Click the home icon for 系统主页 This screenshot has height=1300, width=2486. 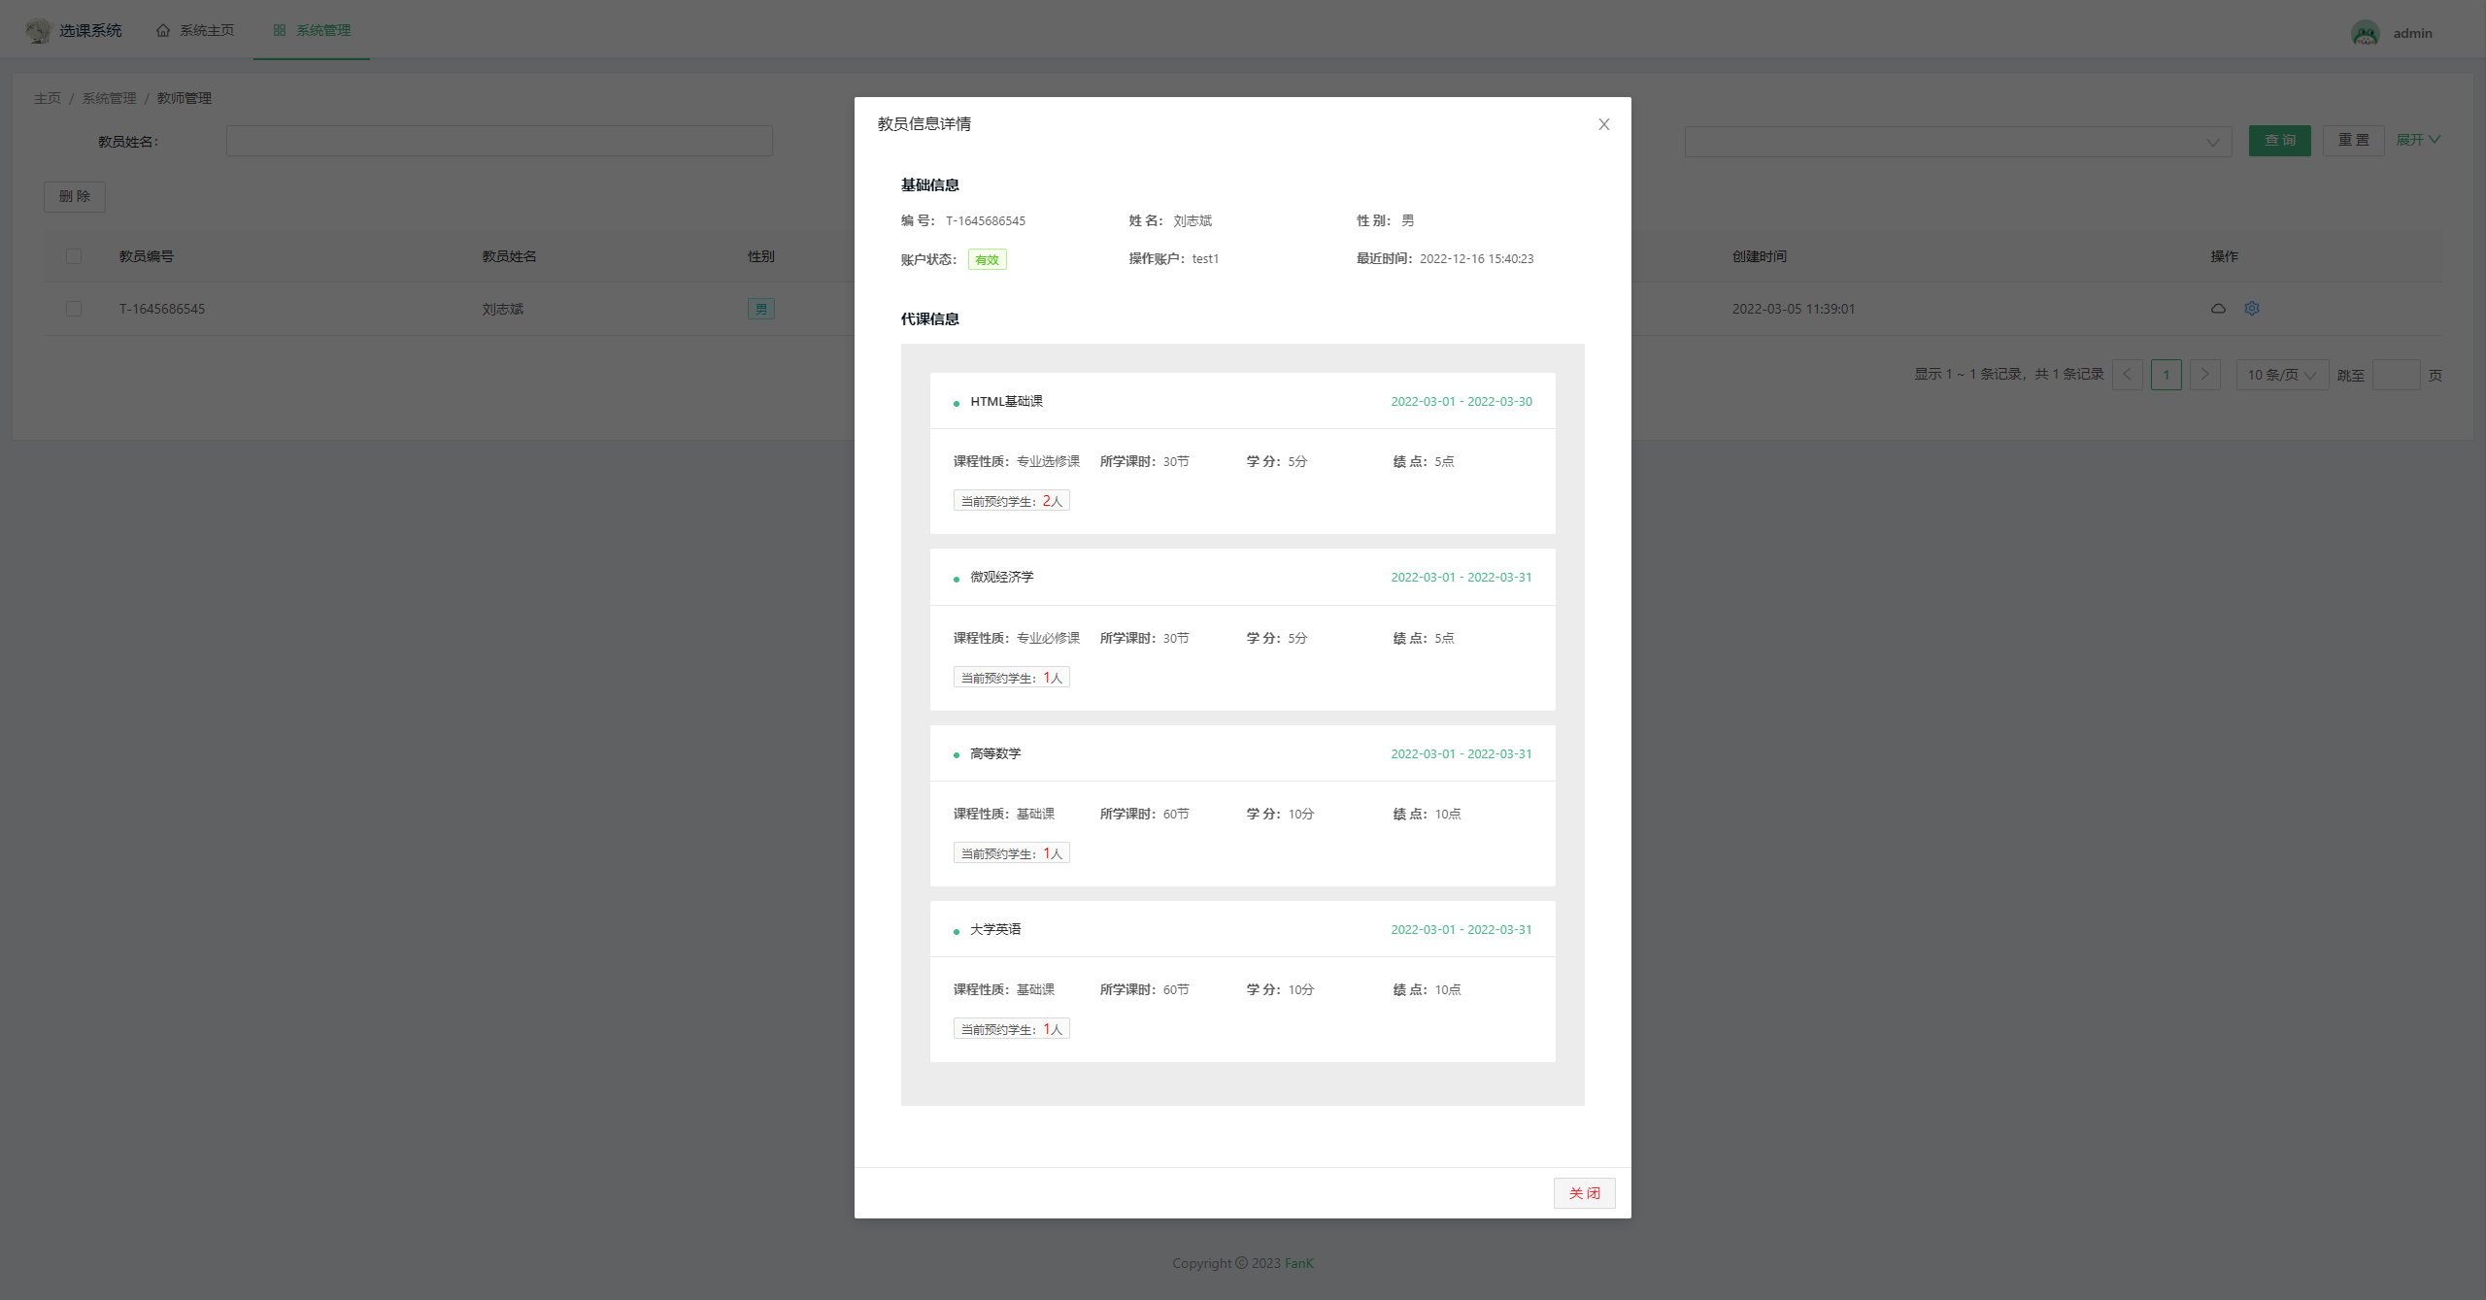(x=163, y=30)
